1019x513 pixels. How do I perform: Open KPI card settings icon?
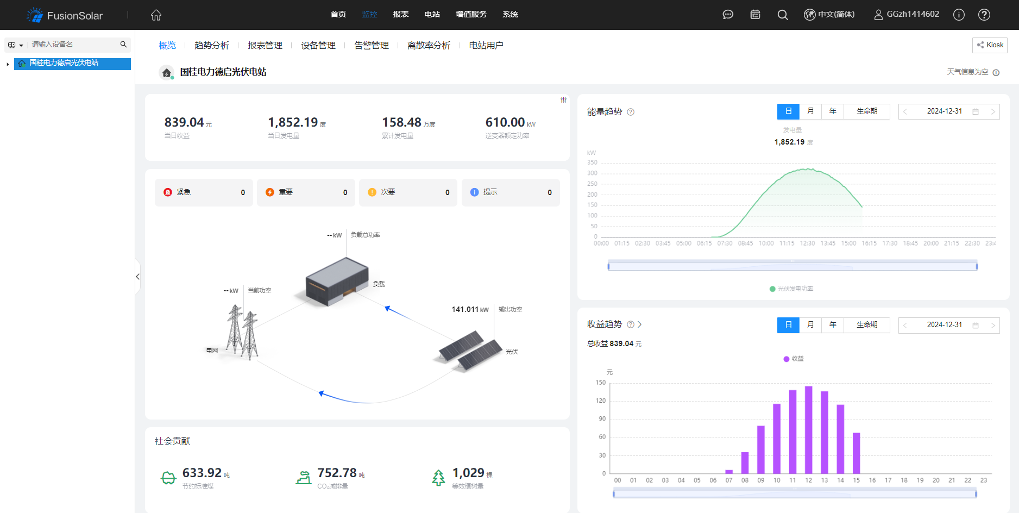tap(564, 100)
